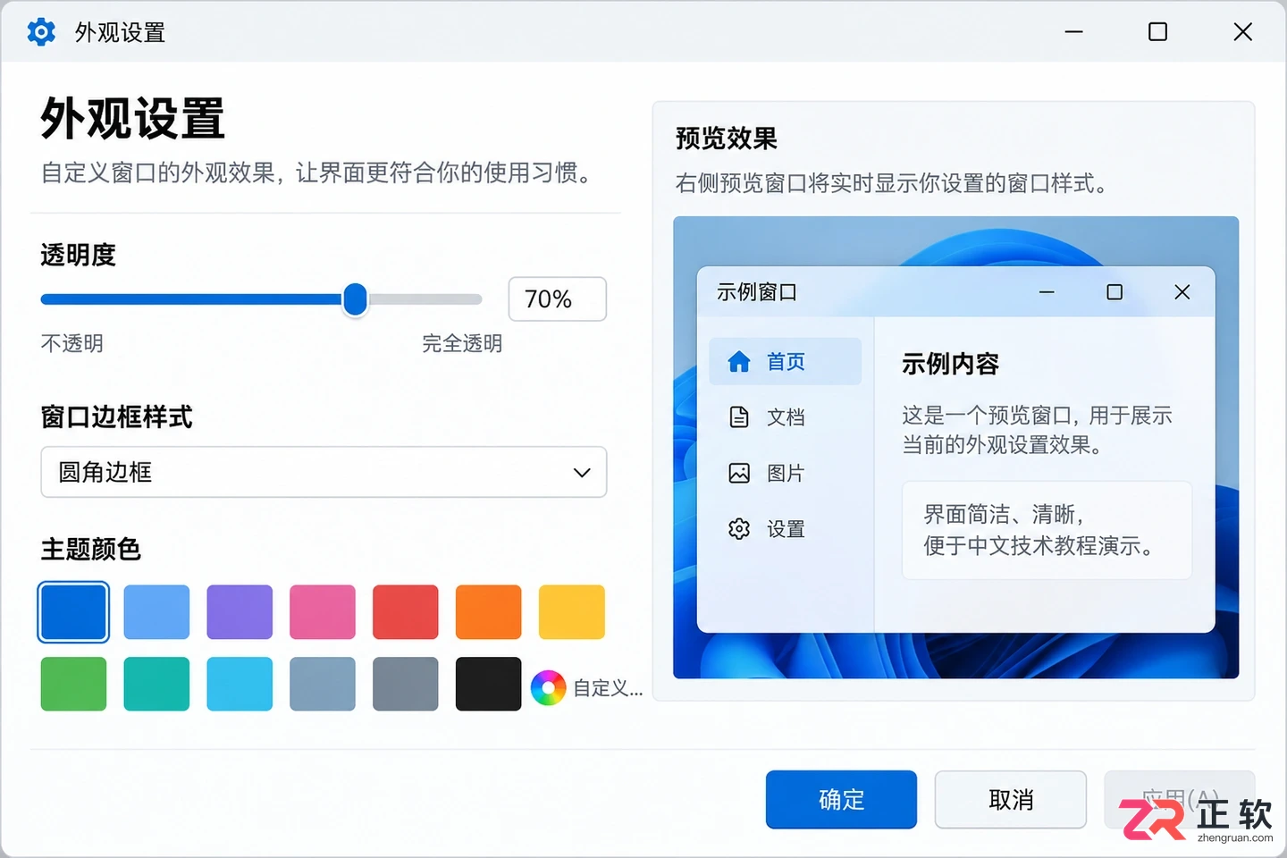Pick the red theme color swatch
Screen dimensions: 1287x858
[x=406, y=612]
